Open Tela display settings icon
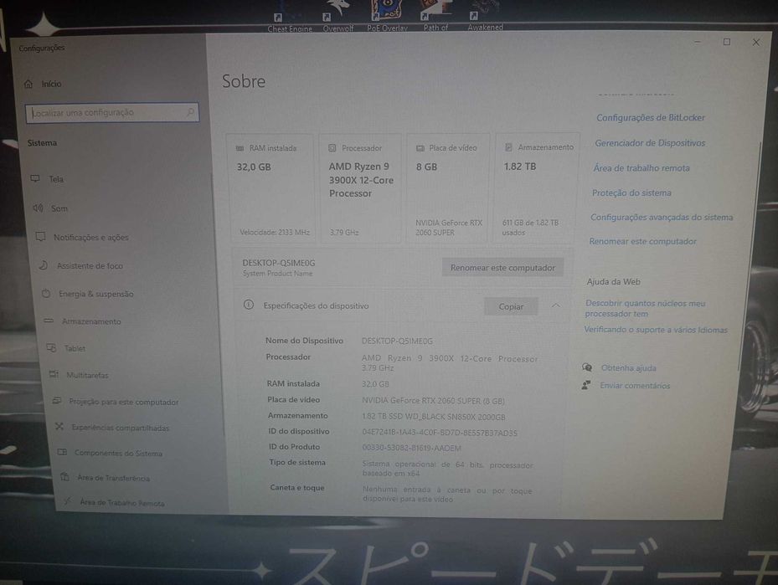 (35, 178)
